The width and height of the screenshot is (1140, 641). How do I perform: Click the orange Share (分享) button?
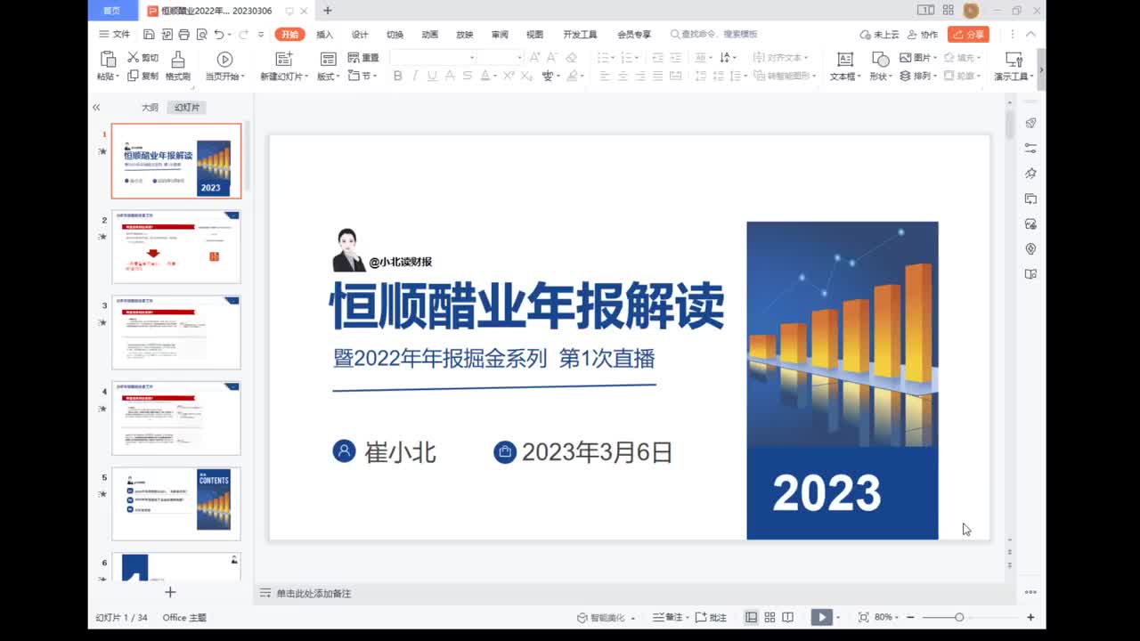(969, 34)
